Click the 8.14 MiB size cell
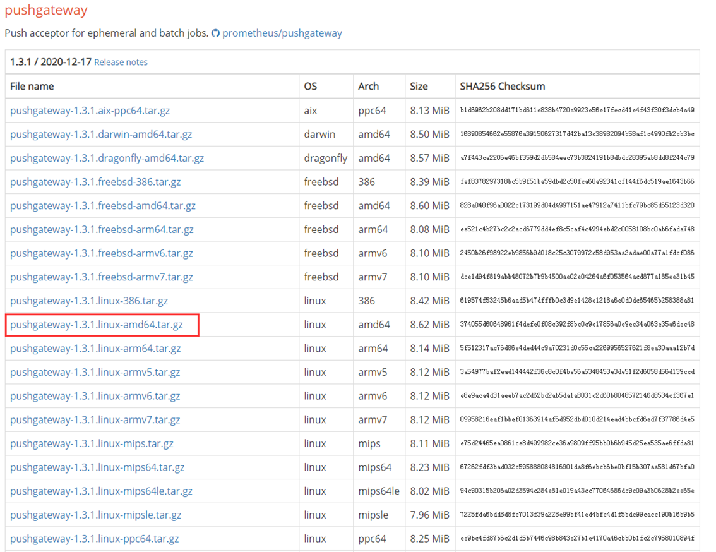This screenshot has width=716, height=552. pos(430,348)
